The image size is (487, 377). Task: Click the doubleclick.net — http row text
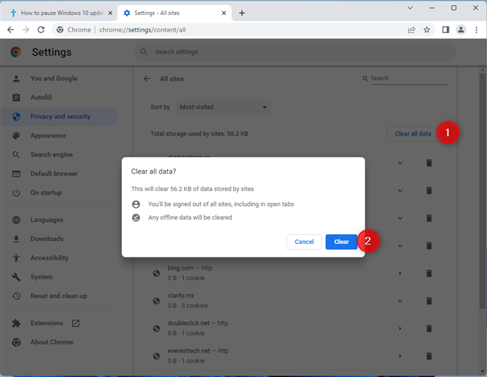pos(198,323)
